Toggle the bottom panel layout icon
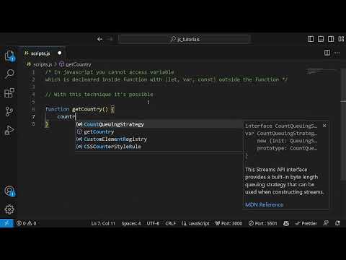 pyautogui.click(x=321, y=39)
